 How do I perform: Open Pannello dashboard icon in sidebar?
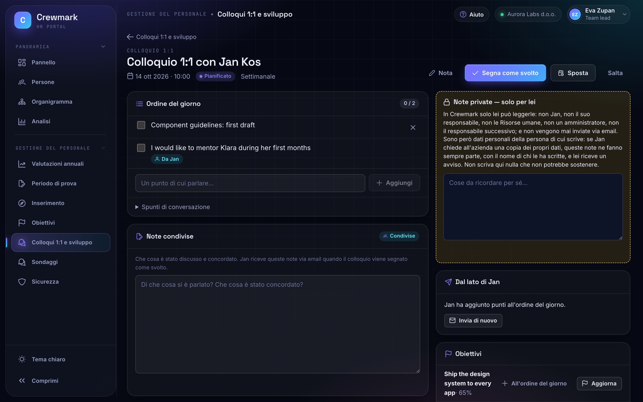[22, 63]
